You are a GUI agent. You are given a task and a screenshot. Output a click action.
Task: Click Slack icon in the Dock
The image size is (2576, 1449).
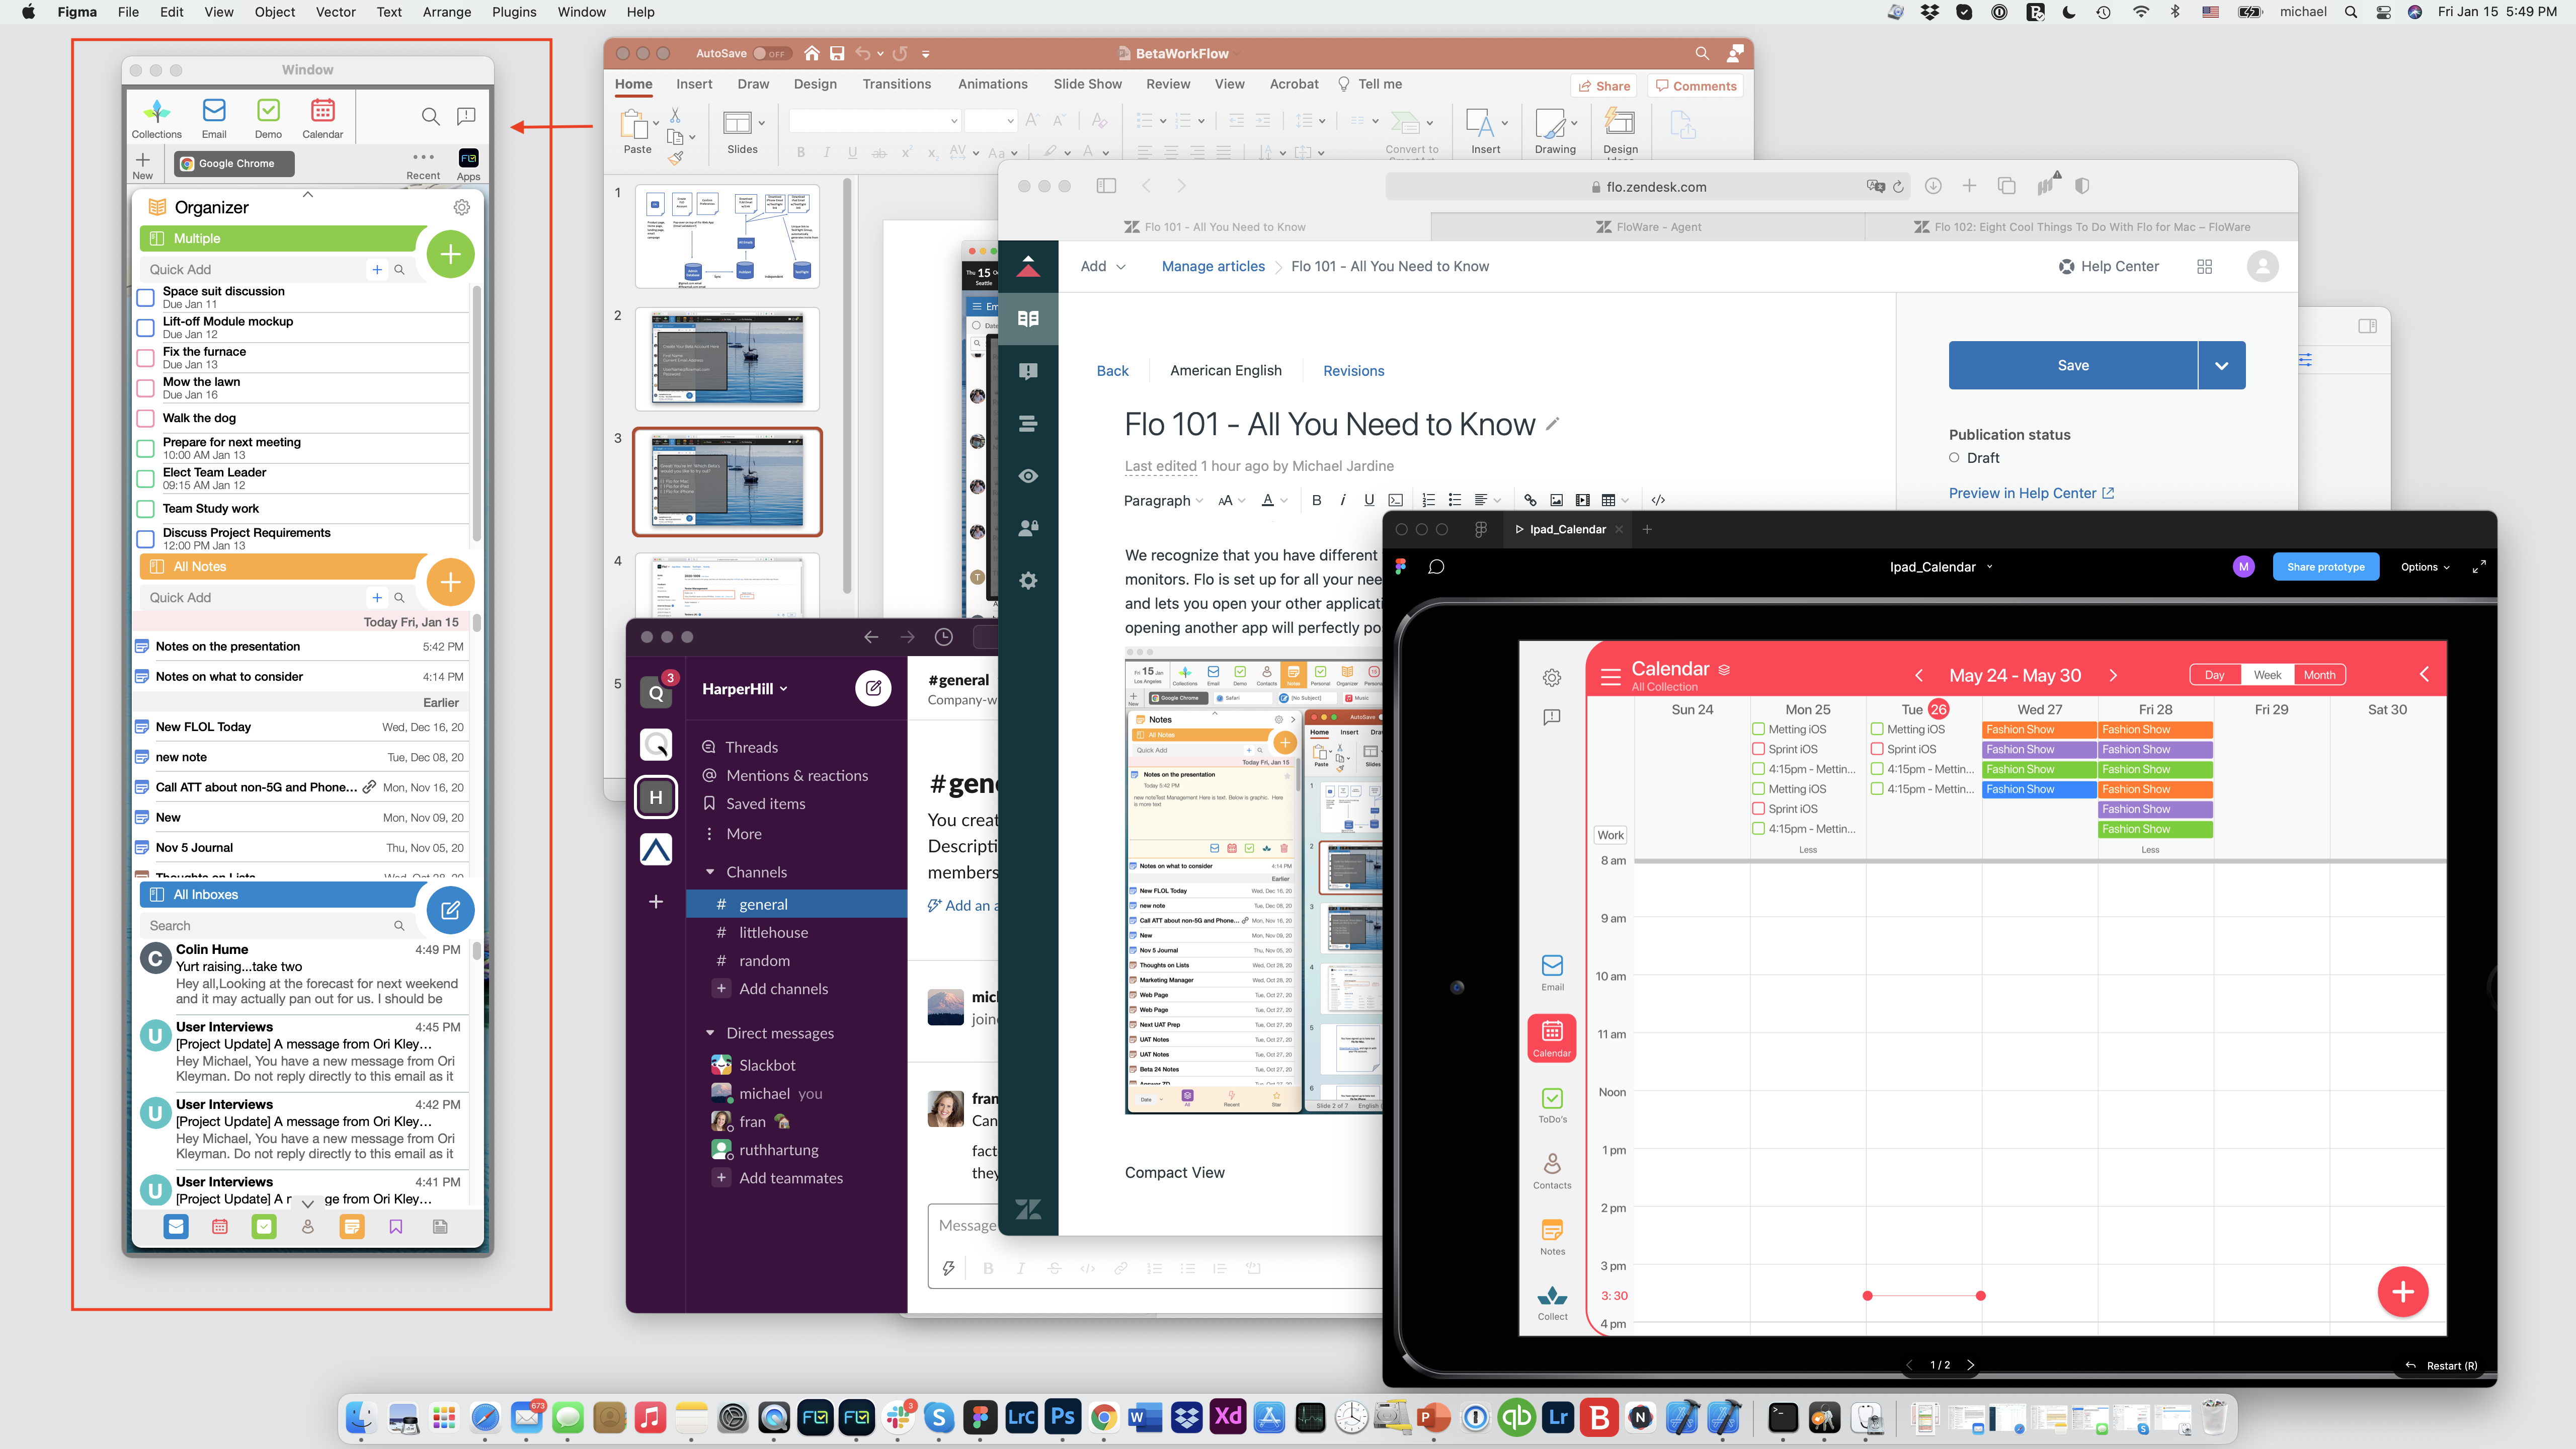pos(898,1417)
